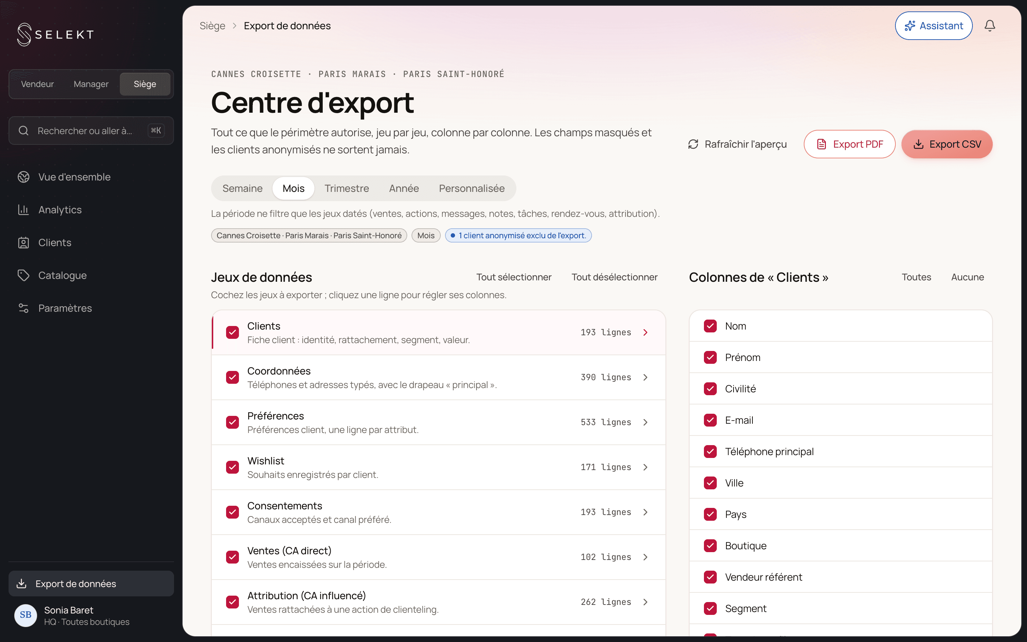
Task: Uncheck the Clients dataset checkbox
Action: point(233,332)
